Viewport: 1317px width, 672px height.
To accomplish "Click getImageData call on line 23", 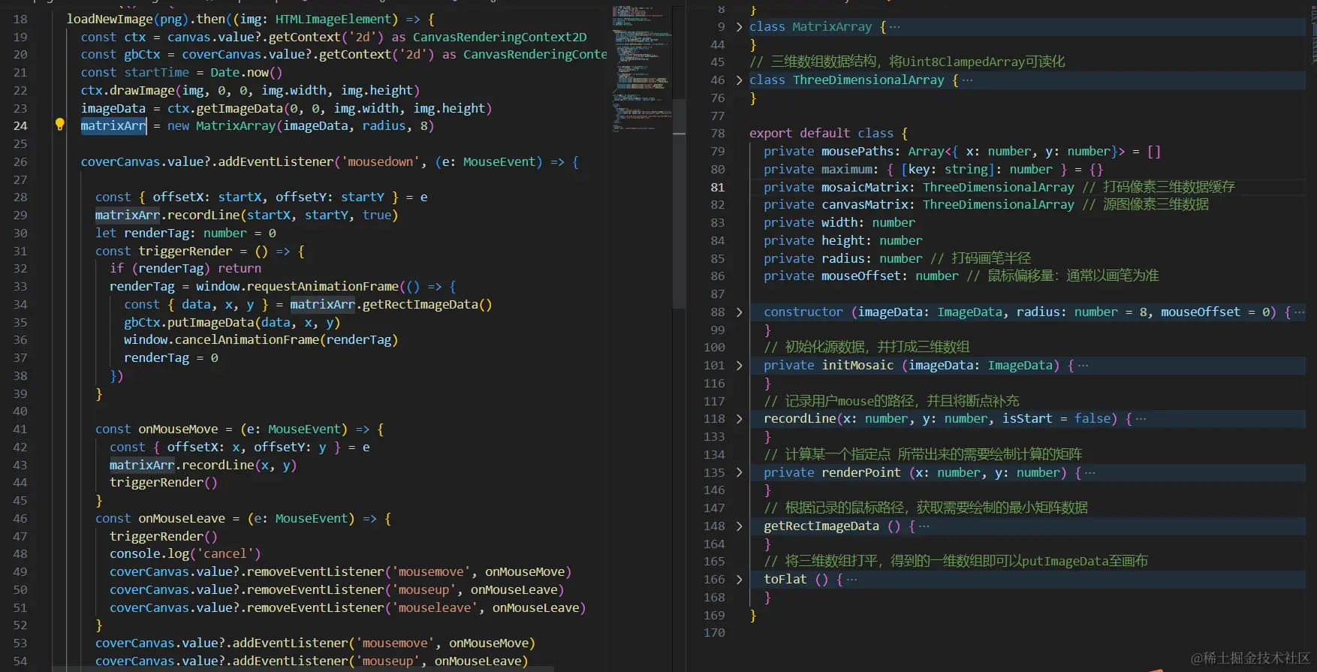I will click(240, 108).
